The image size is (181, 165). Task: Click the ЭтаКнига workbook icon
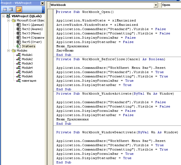(18, 46)
